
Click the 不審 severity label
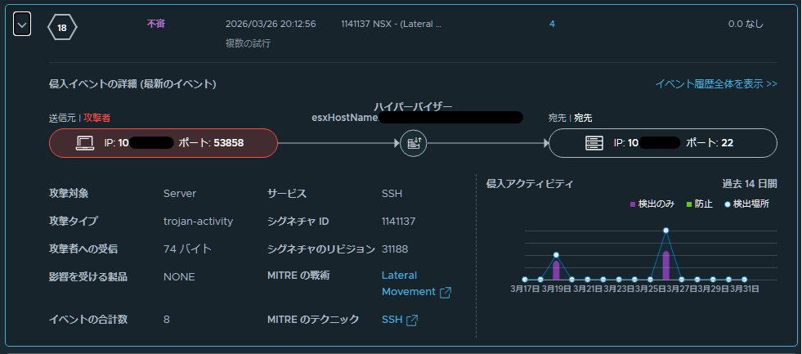pyautogui.click(x=156, y=24)
